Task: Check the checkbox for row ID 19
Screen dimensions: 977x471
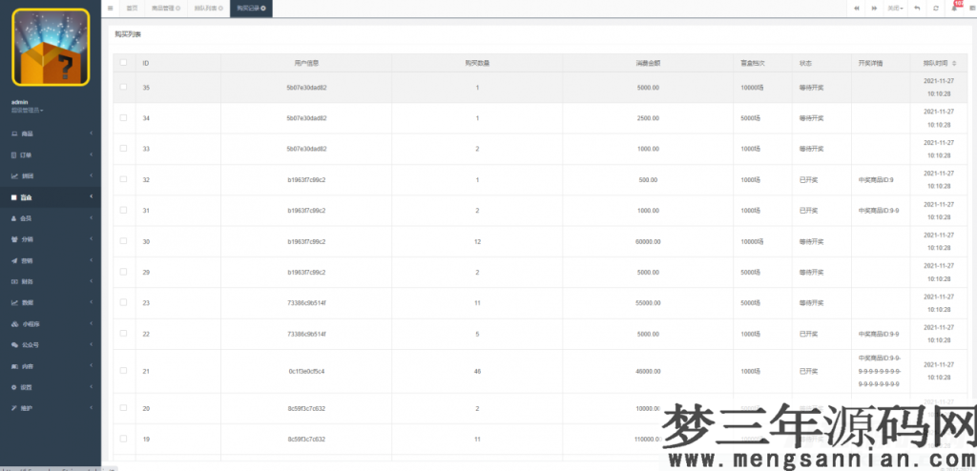Action: [x=123, y=439]
